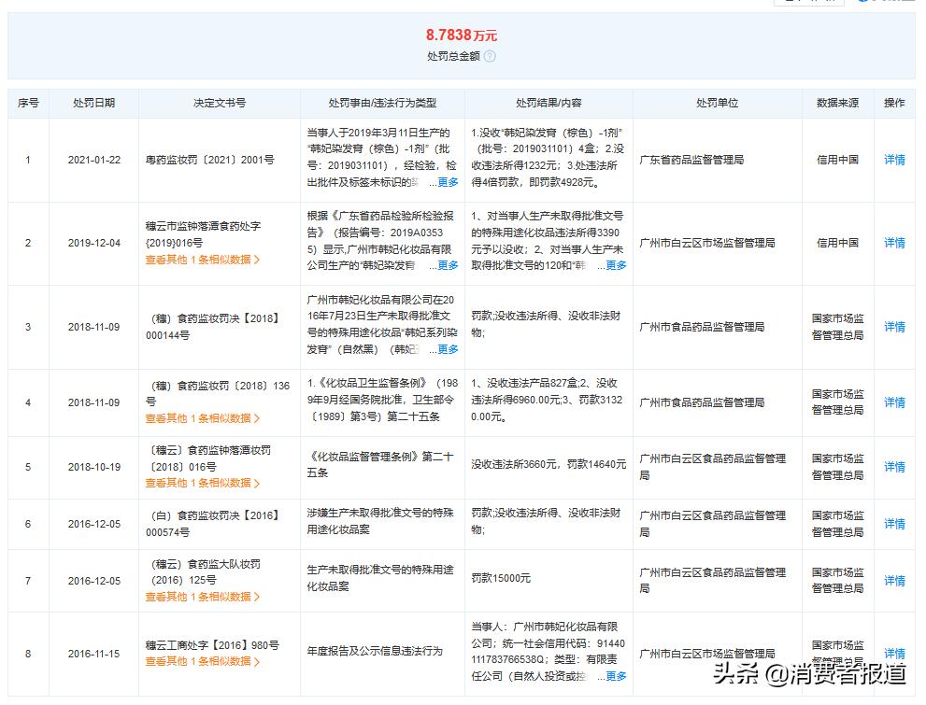
Task: View similar data under 食药监钟落潭妆罚 016号
Action: (203, 483)
